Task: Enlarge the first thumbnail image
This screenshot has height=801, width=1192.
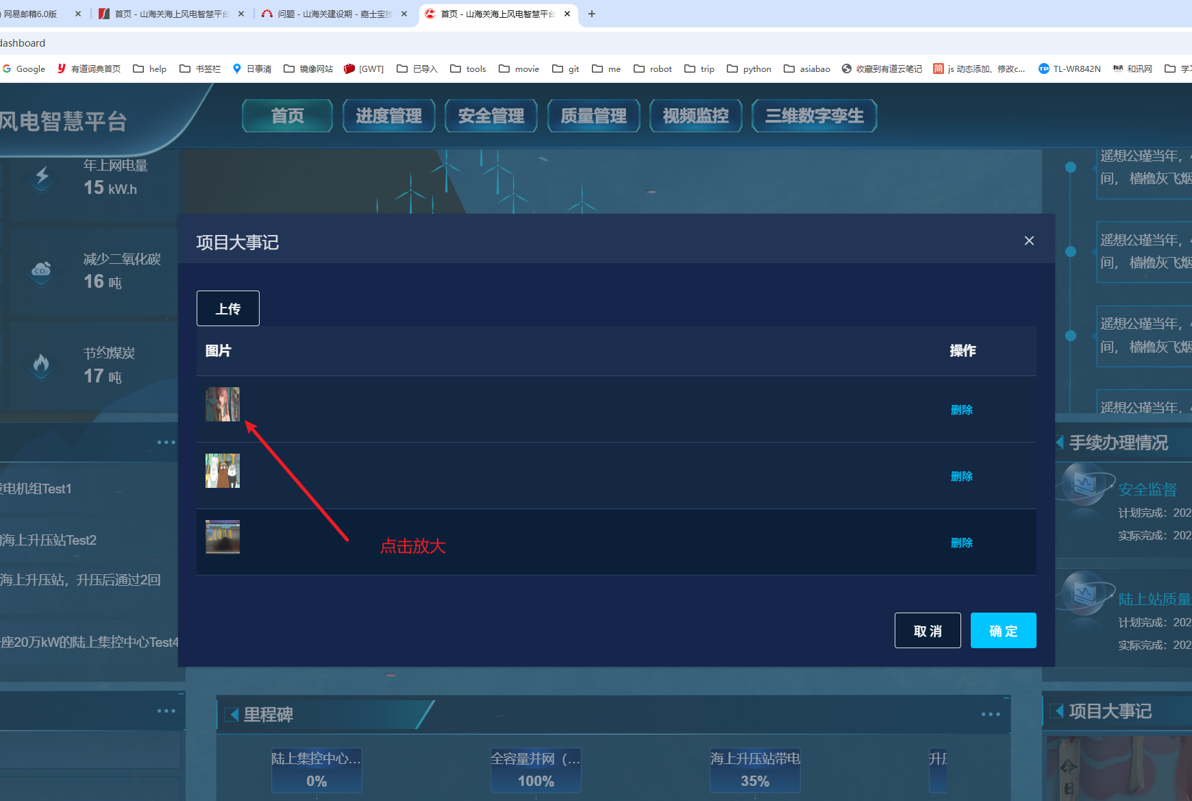Action: coord(223,404)
